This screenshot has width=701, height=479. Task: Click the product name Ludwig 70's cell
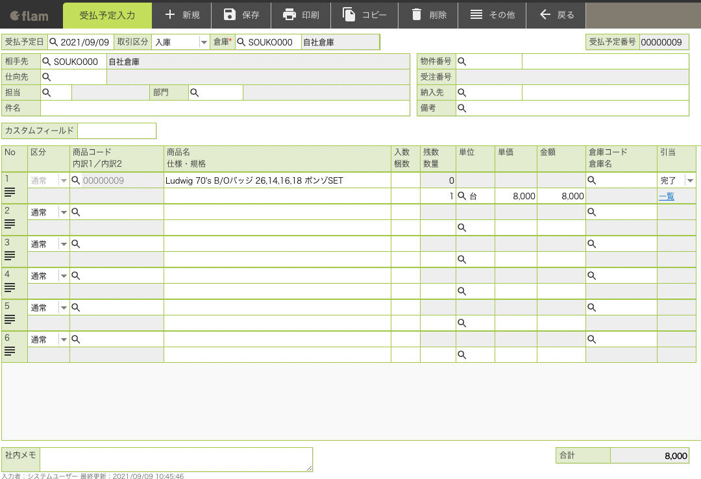[277, 180]
